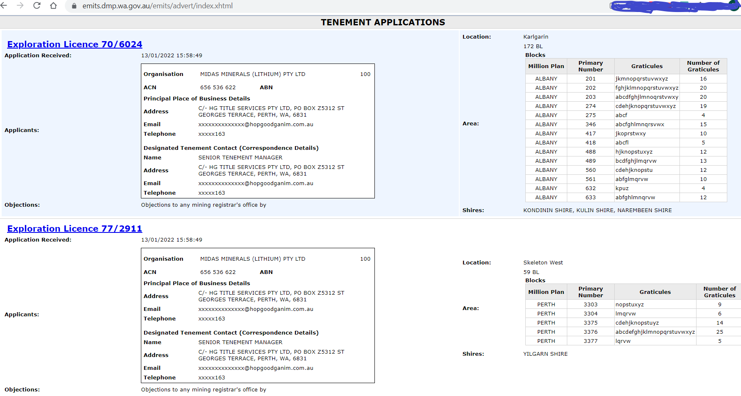Viewport: 741px width, 396px height.
Task: Select graticules text jkmnopqrstuvwxyz
Action: [x=642, y=79]
